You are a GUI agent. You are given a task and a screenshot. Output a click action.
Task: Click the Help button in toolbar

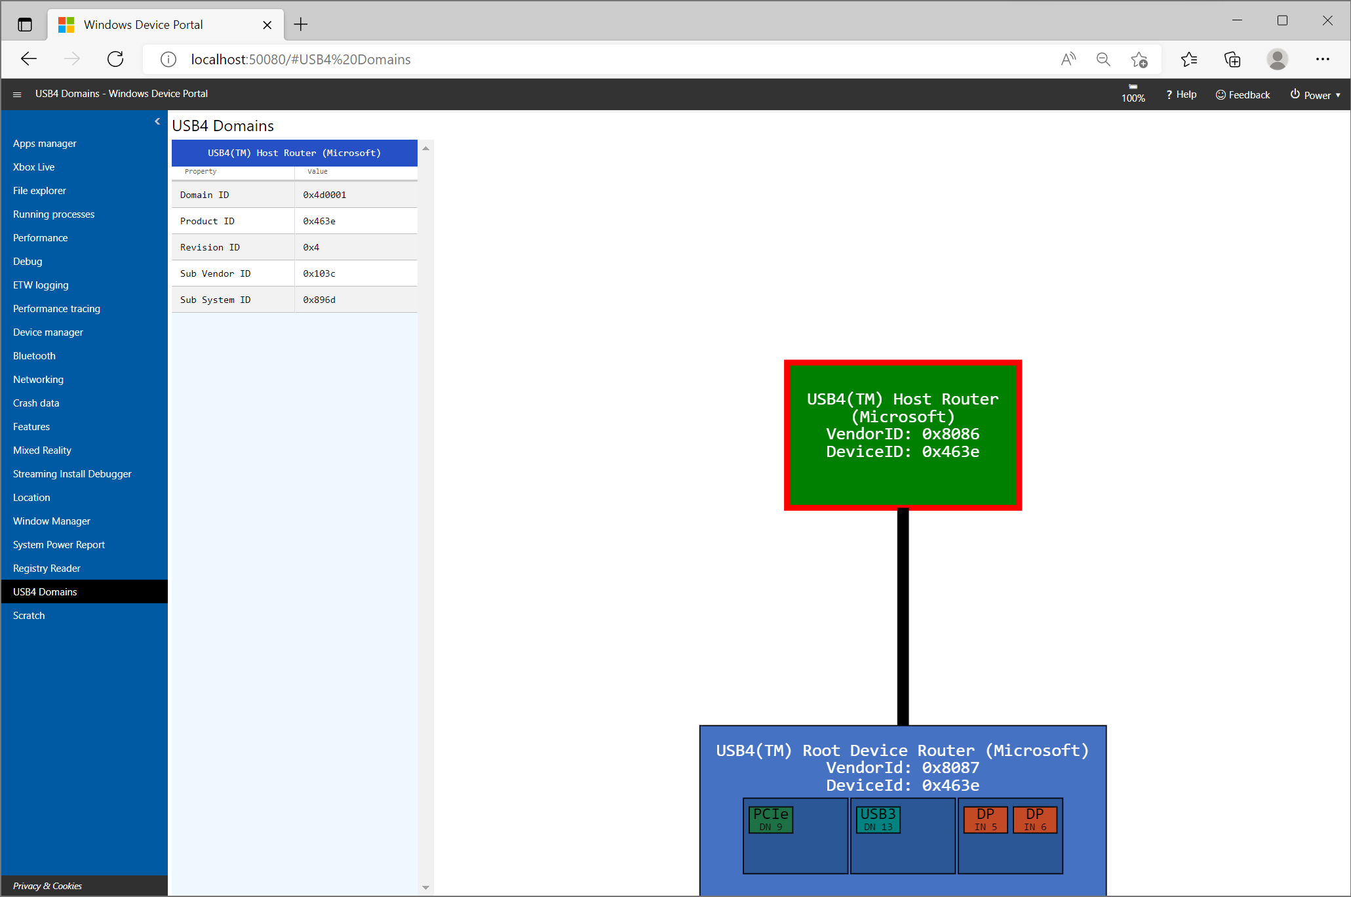1181,93
